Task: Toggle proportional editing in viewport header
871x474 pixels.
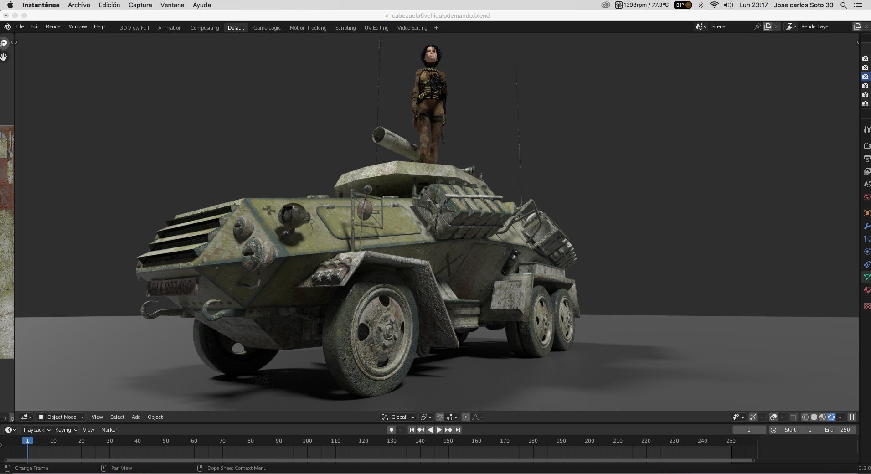Action: (465, 417)
